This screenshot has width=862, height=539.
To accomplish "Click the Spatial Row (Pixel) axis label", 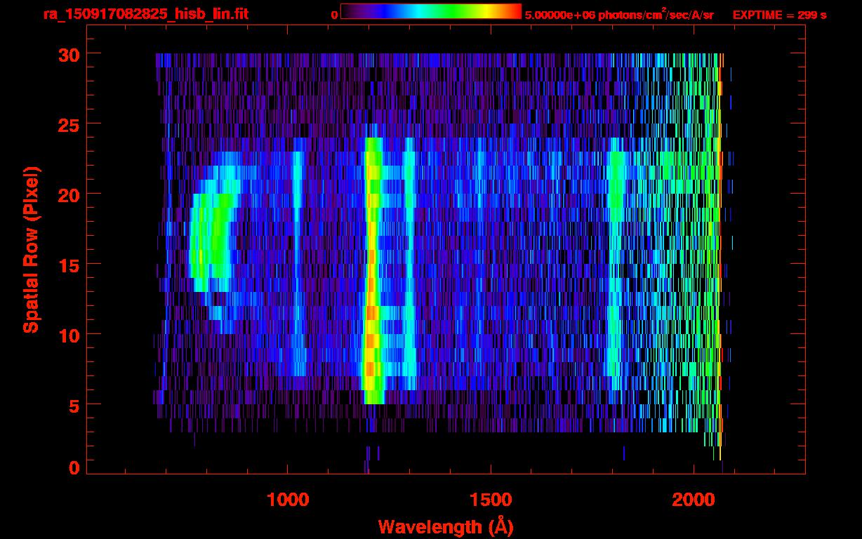I will pyautogui.click(x=31, y=249).
